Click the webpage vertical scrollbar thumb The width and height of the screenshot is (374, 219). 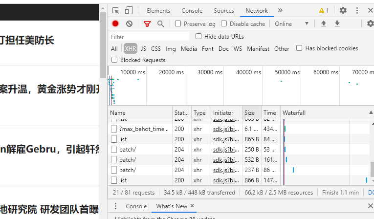pos(103,45)
